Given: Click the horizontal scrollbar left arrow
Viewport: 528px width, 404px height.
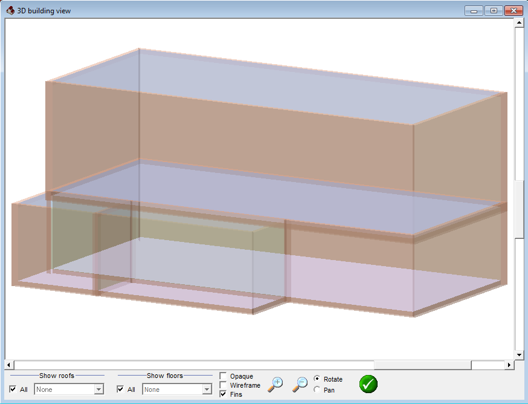Looking at the screenshot, I should [9, 365].
